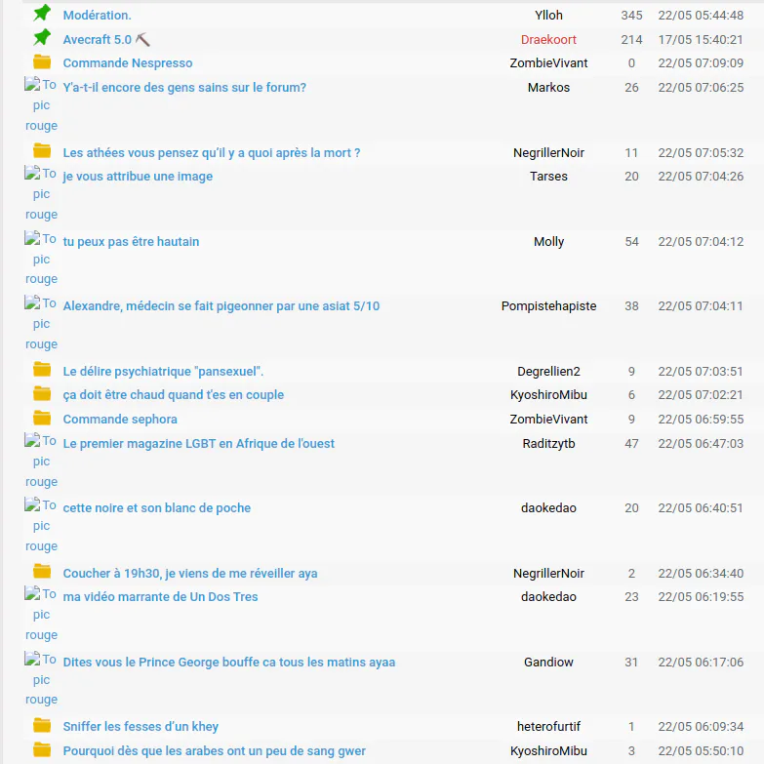
Task: Click author name Degrellien2
Action: click(548, 371)
